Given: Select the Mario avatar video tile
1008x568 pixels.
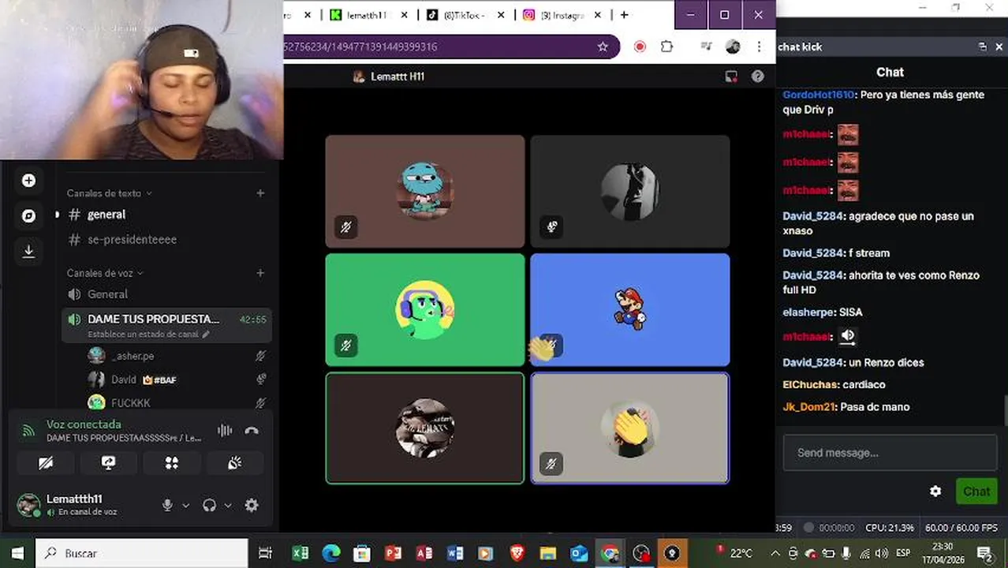Looking at the screenshot, I should [630, 309].
